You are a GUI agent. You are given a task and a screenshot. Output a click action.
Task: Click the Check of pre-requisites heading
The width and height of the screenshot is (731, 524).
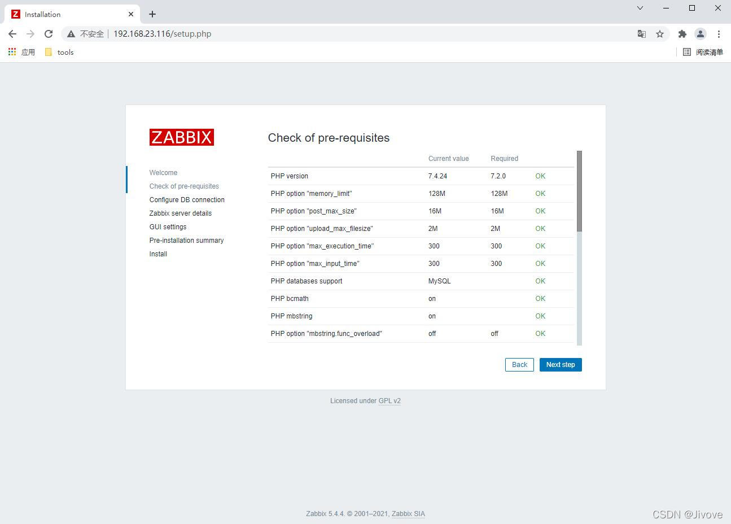(329, 138)
